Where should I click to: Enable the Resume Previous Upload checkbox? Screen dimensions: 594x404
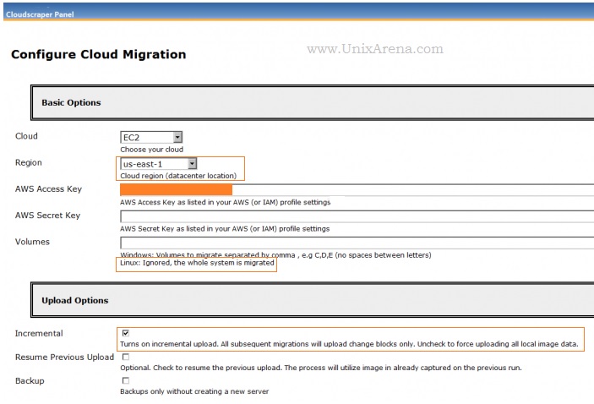pyautogui.click(x=126, y=357)
